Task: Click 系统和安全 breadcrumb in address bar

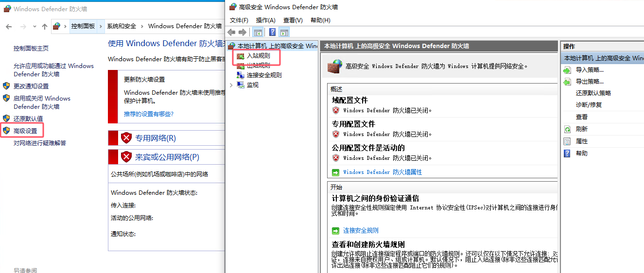Action: pos(122,26)
